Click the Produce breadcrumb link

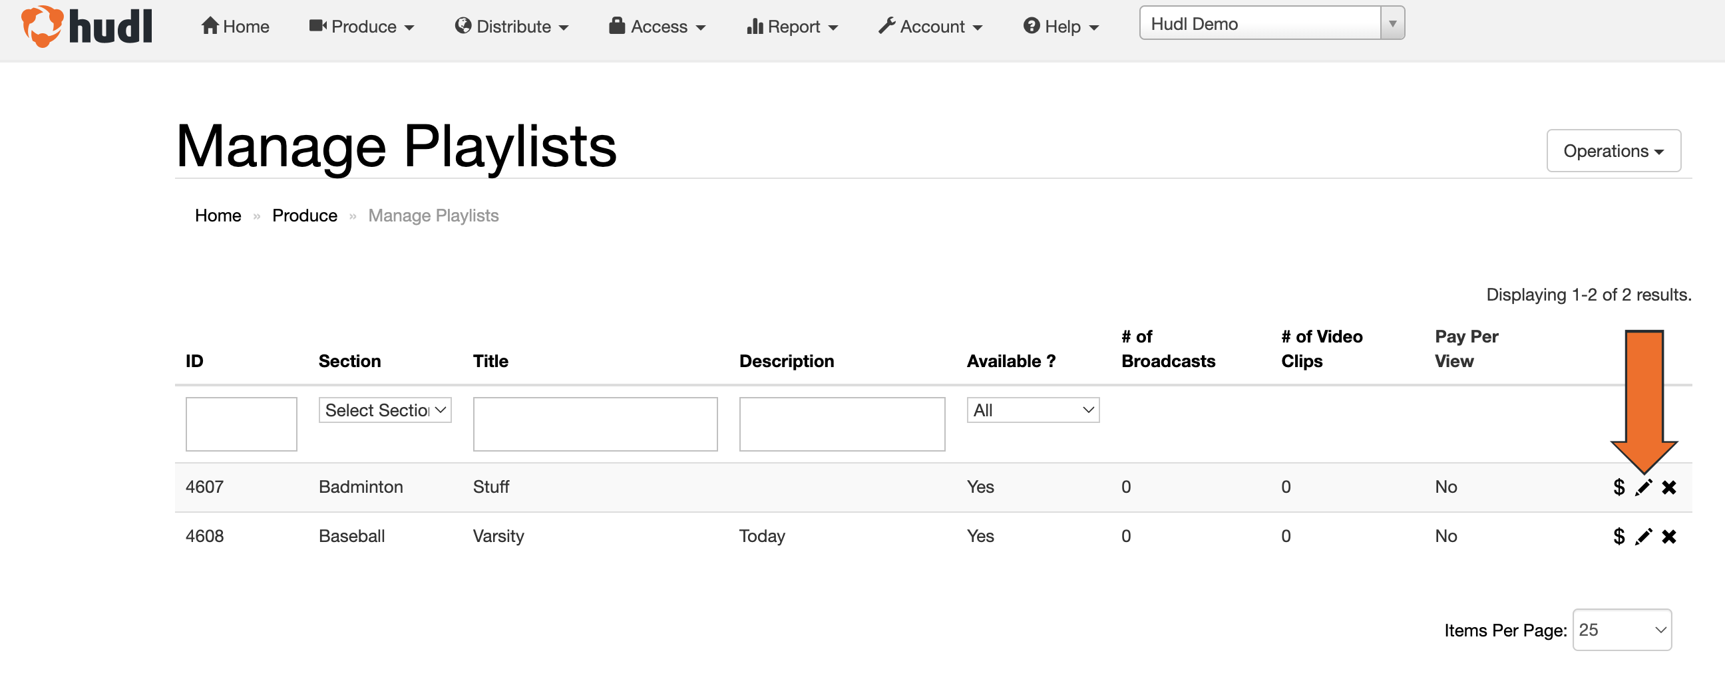coord(304,215)
